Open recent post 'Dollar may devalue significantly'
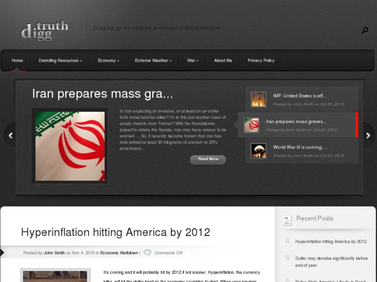The height and width of the screenshot is (282, 377). [331, 262]
